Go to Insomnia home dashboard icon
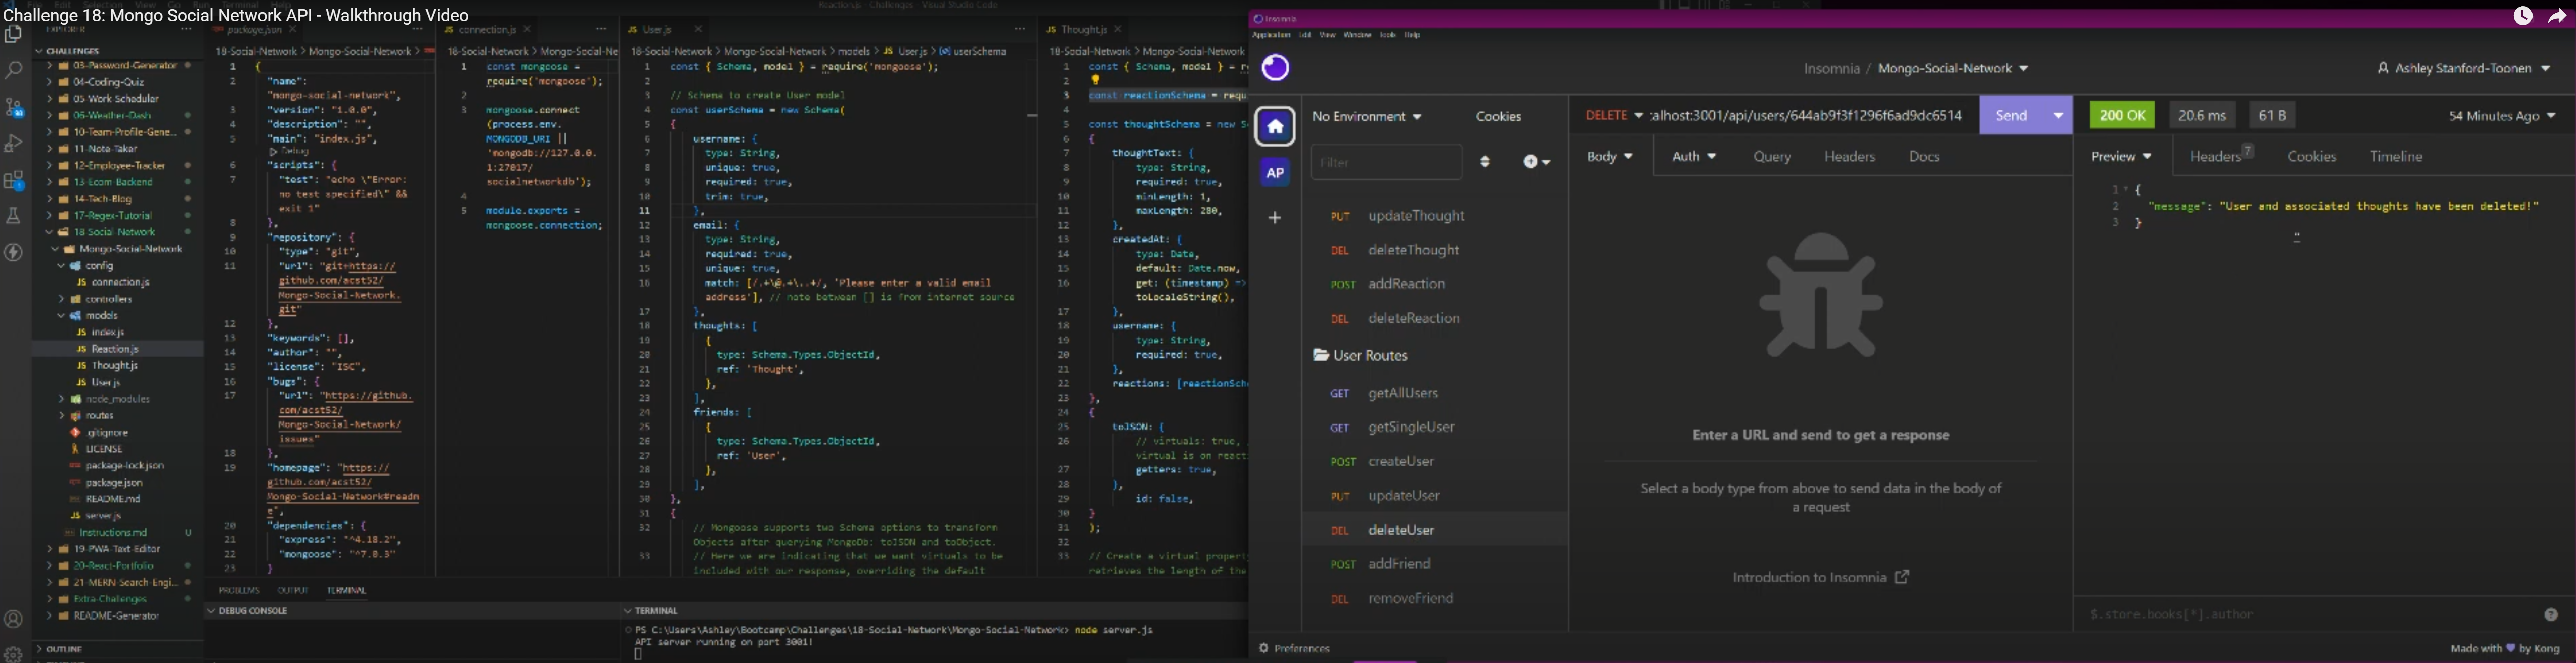The height and width of the screenshot is (663, 2576). [1275, 127]
